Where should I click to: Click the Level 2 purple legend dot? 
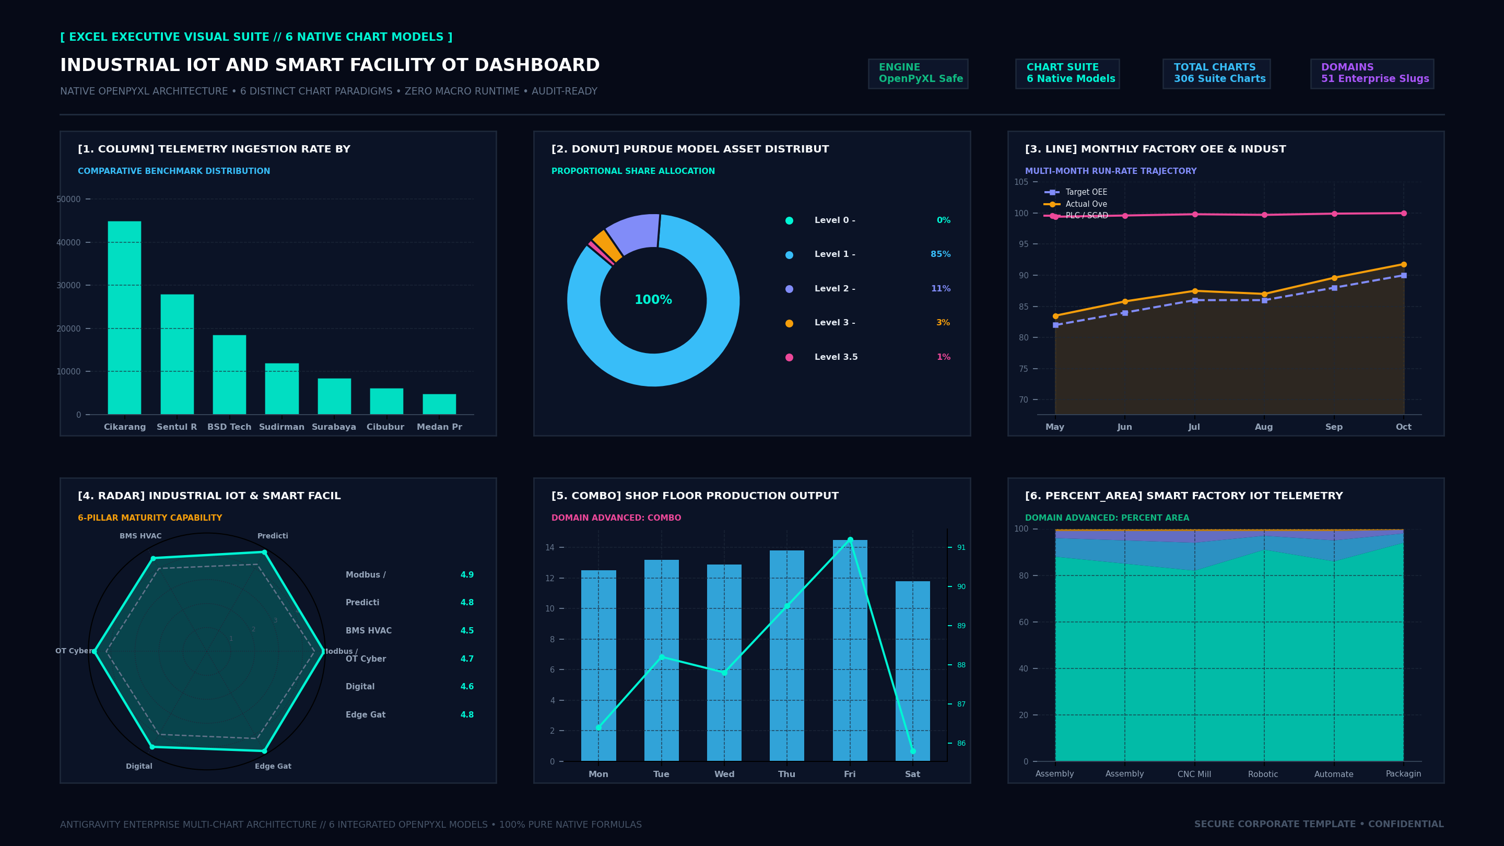click(x=790, y=289)
